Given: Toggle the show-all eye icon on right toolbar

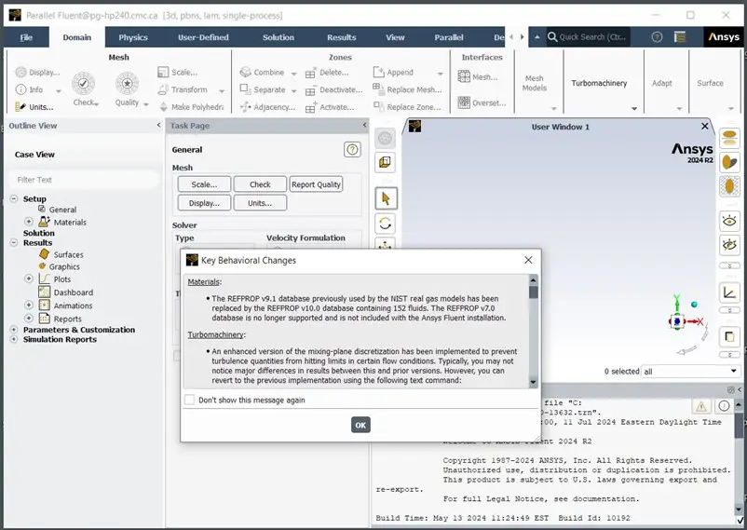Looking at the screenshot, I should pyautogui.click(x=729, y=221).
